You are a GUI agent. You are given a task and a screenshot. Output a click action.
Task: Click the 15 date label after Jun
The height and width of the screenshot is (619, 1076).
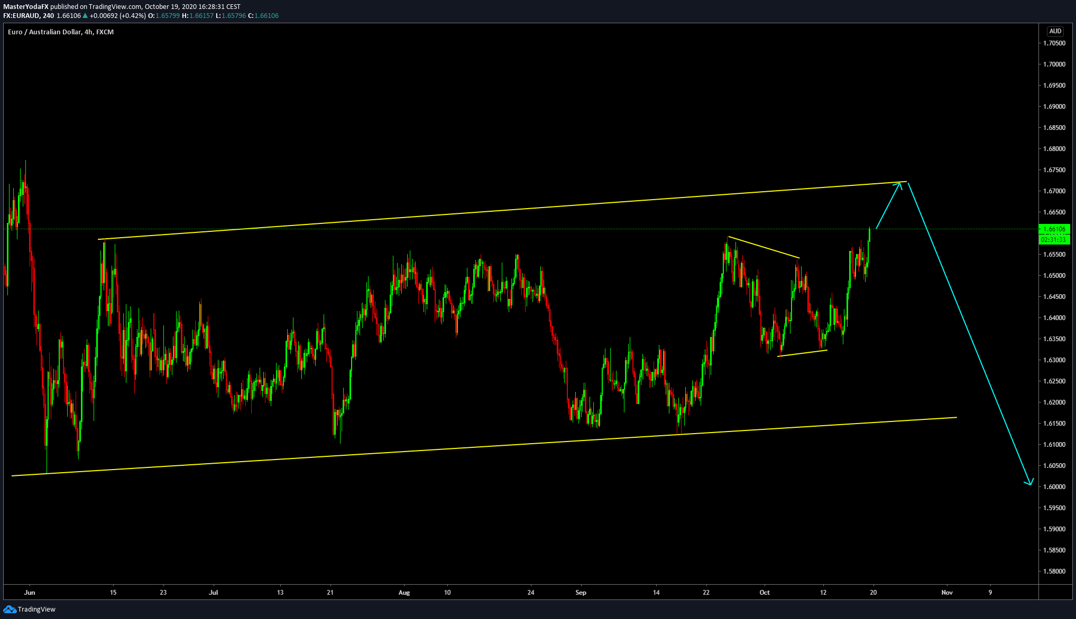point(113,593)
